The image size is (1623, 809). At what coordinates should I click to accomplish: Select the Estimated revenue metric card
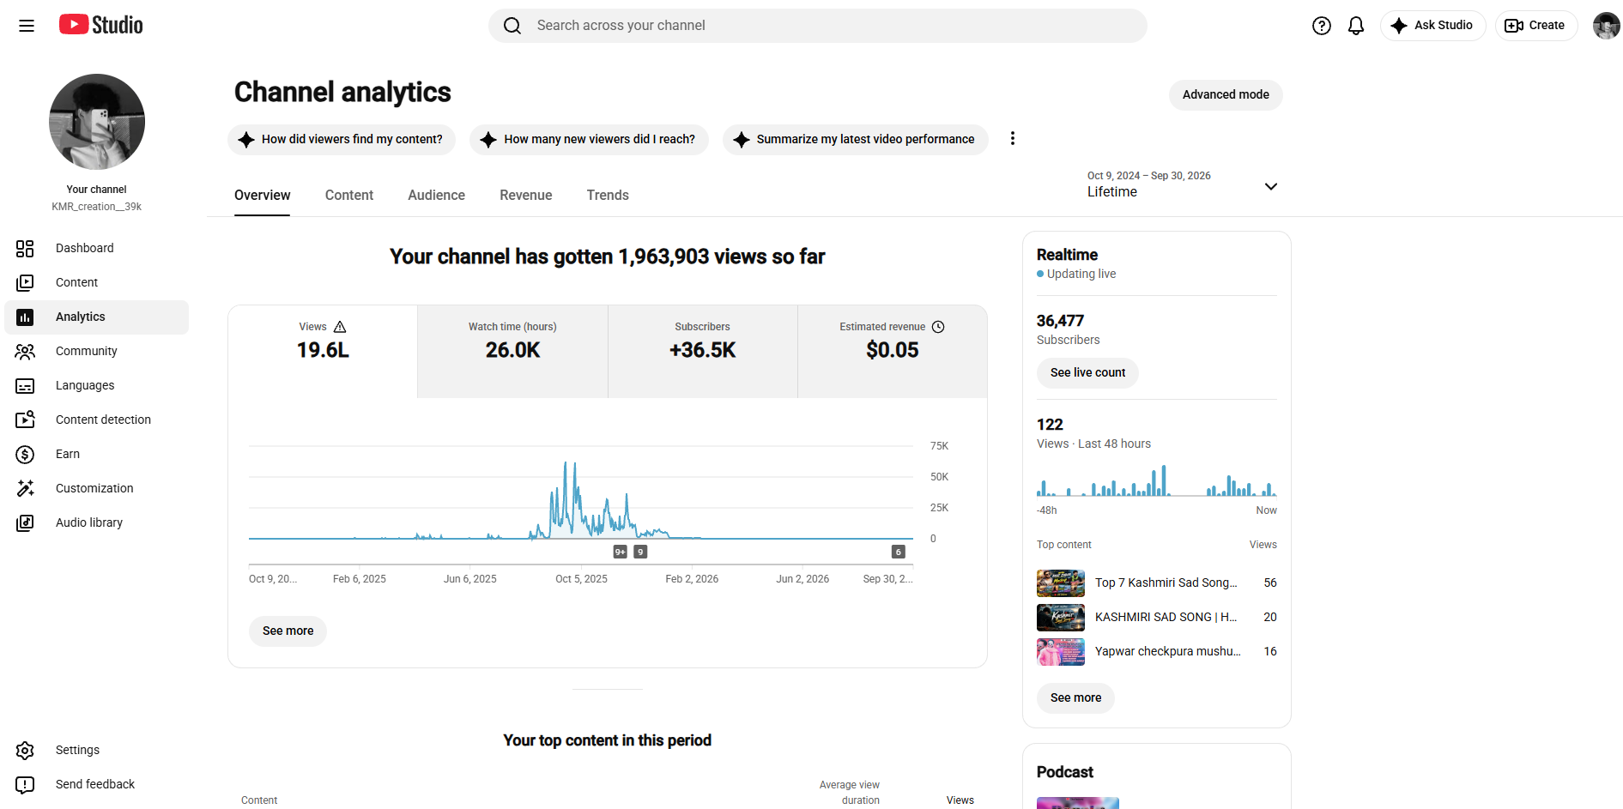click(893, 351)
